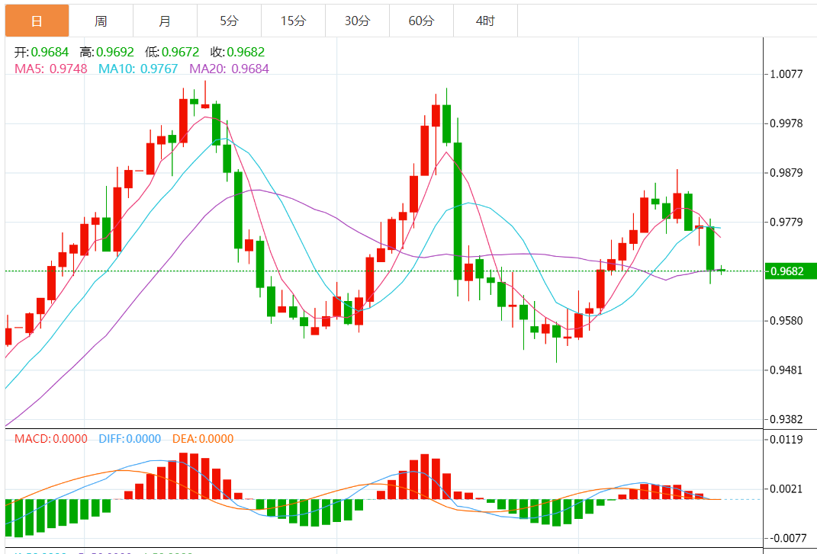The image size is (817, 554).
Task: Click the 收:0.9682 close price
Action: point(237,52)
